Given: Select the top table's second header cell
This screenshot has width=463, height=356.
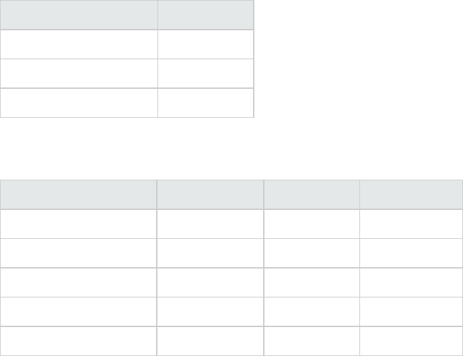Looking at the screenshot, I should pos(205,14).
